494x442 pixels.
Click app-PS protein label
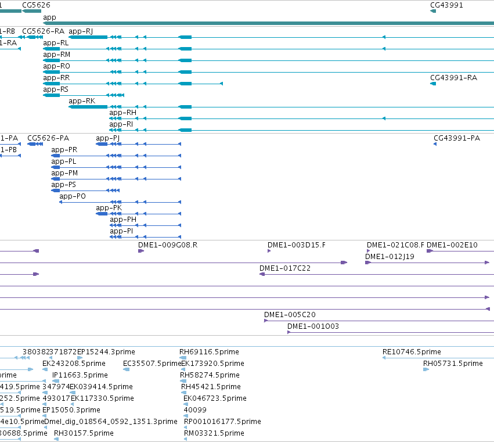point(64,185)
